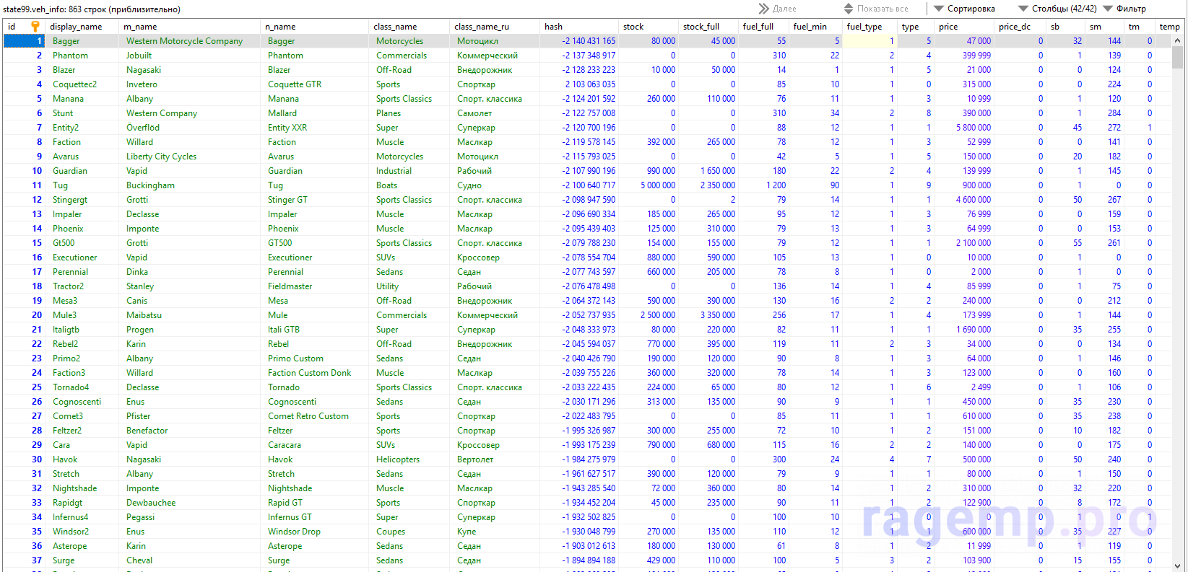Click the stock_full column header

[701, 27]
